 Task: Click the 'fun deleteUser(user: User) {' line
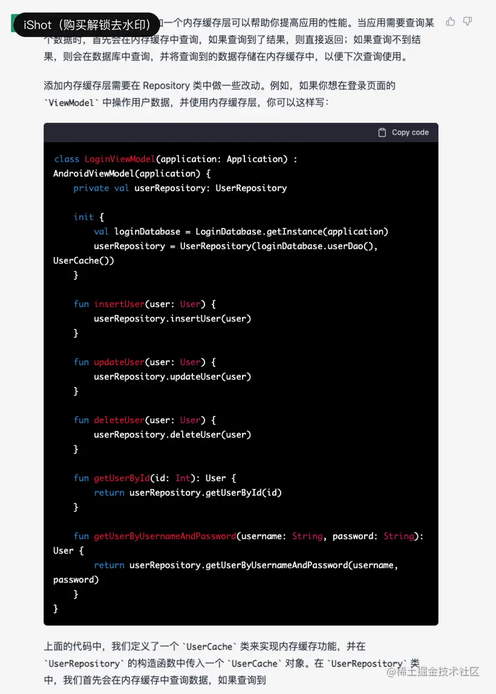[145, 420]
